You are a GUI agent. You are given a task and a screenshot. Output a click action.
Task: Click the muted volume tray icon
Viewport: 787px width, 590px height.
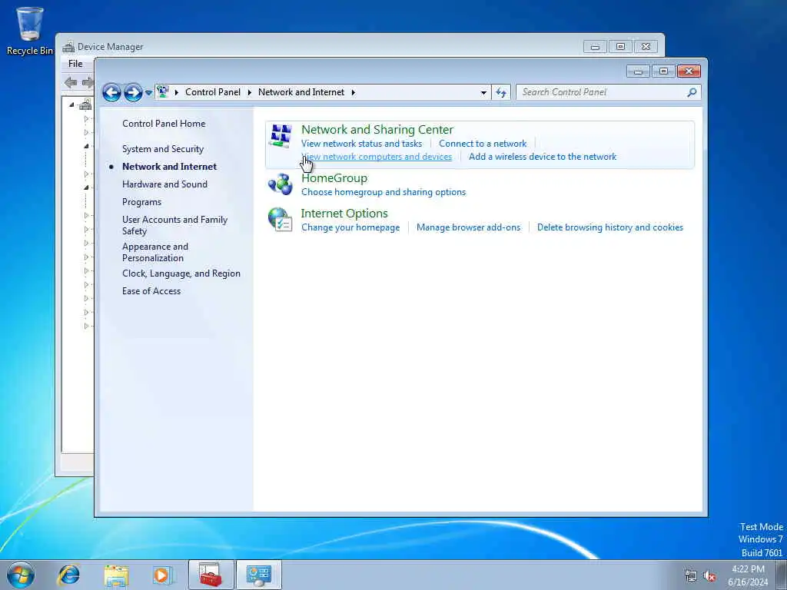pyautogui.click(x=709, y=575)
